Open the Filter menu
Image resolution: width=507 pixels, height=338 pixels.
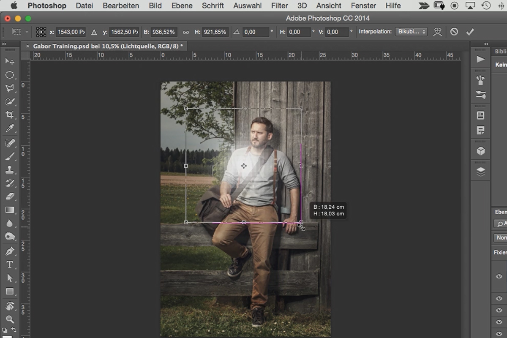(279, 5)
